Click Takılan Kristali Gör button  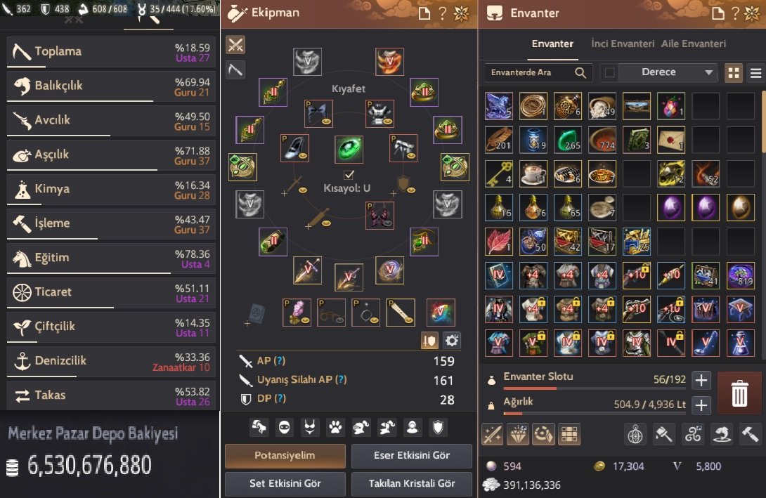point(411,483)
